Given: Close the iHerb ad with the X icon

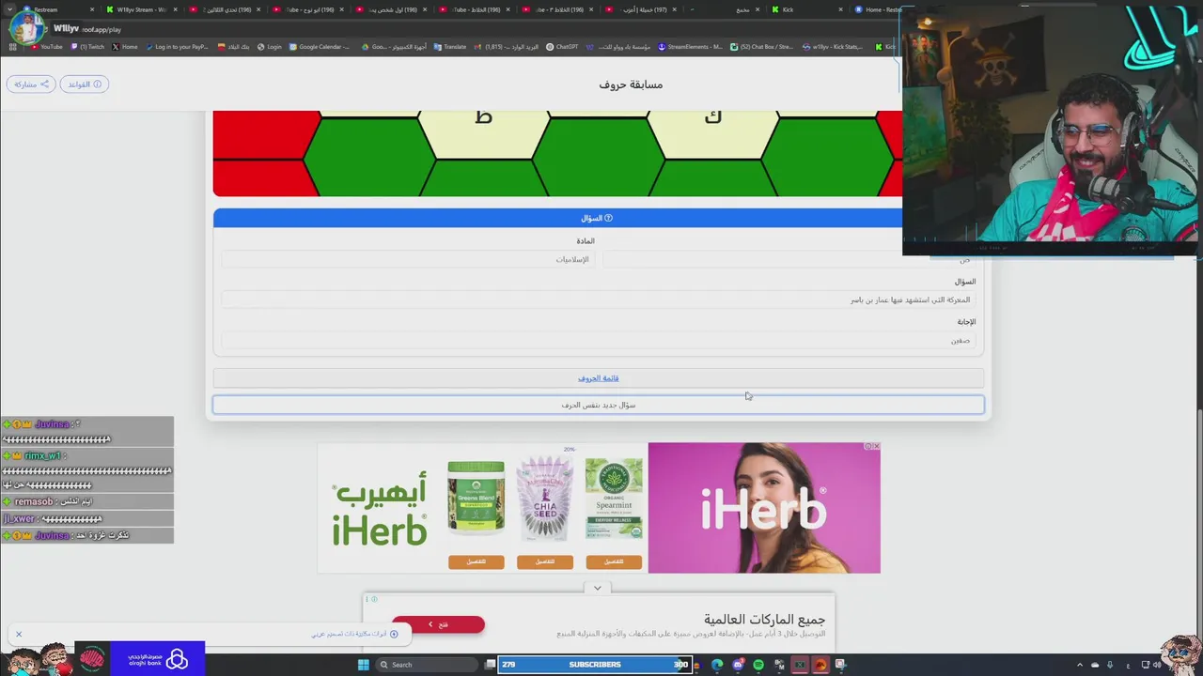Looking at the screenshot, I should tap(875, 447).
